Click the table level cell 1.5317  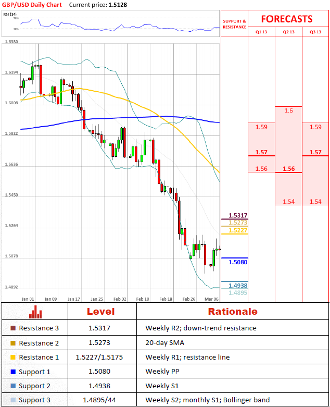pyautogui.click(x=99, y=328)
